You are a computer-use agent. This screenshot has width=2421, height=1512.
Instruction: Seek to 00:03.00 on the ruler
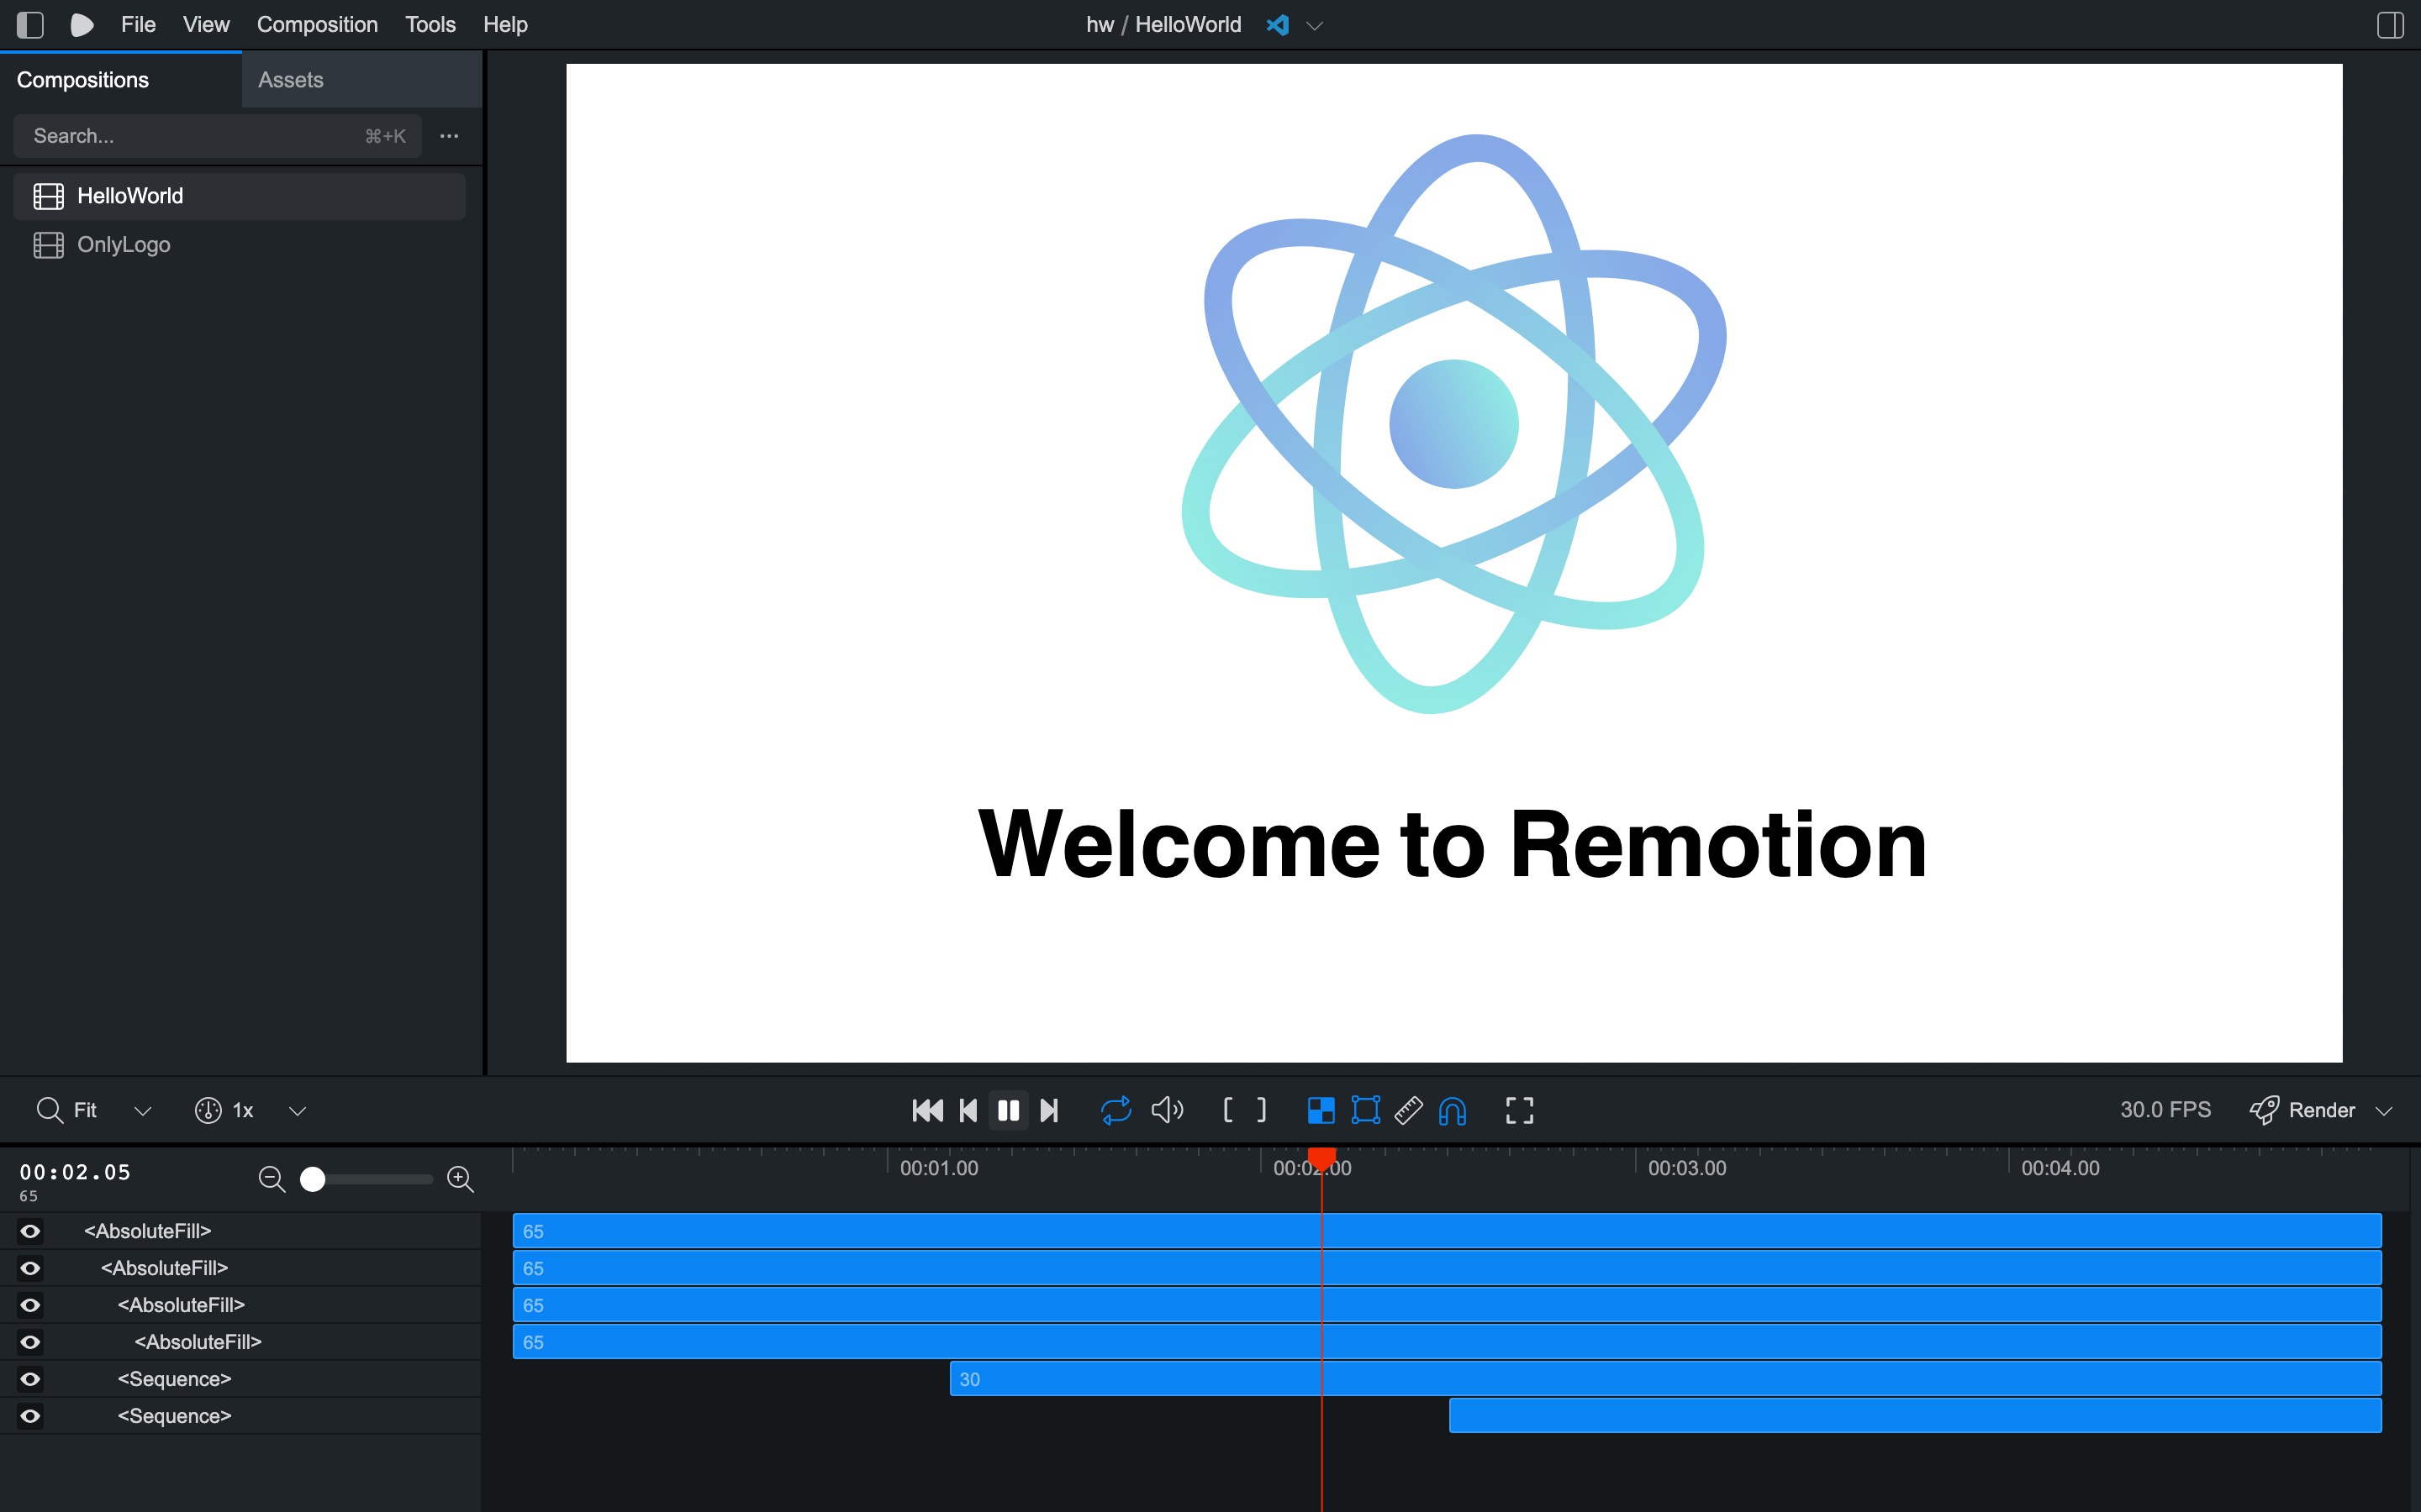[x=1686, y=1168]
